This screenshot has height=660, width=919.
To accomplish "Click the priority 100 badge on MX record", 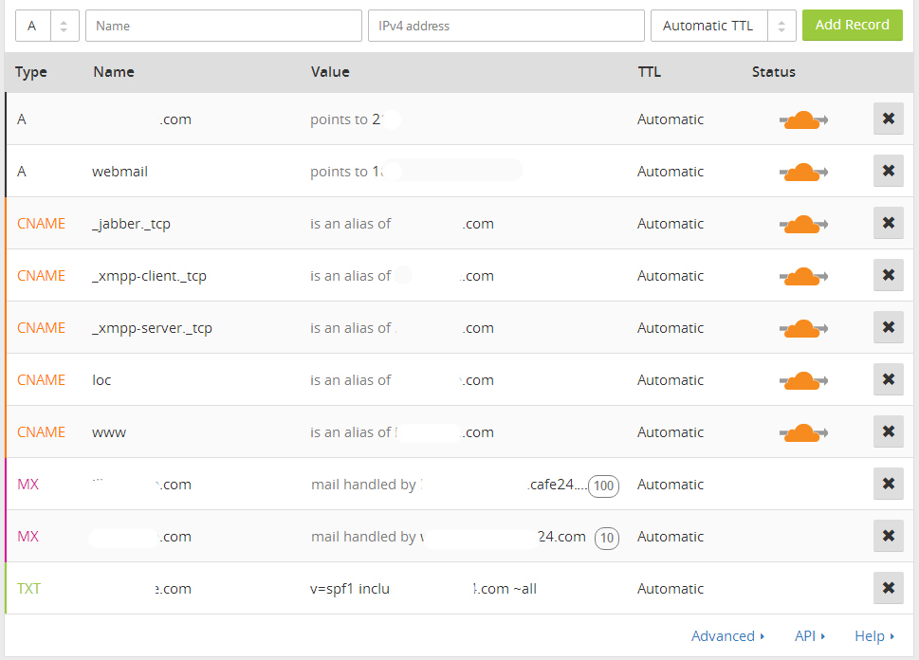I will point(603,486).
